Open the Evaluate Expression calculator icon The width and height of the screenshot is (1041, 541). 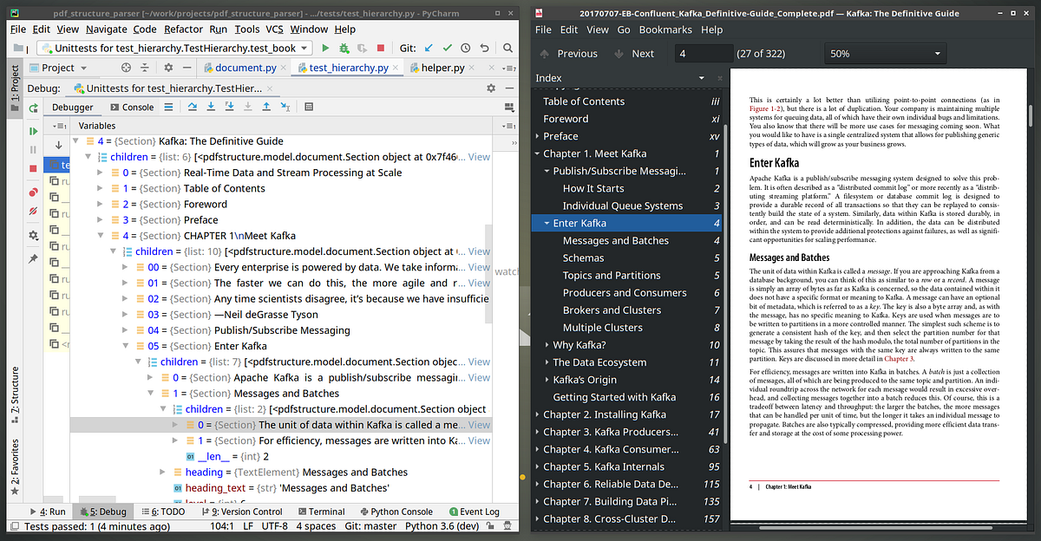click(310, 108)
